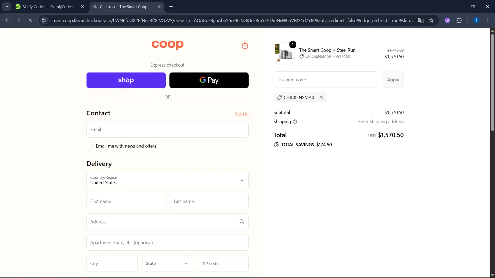This screenshot has height=278, width=495.
Task: Click the browser forward arrow
Action: pyautogui.click(x=18, y=20)
